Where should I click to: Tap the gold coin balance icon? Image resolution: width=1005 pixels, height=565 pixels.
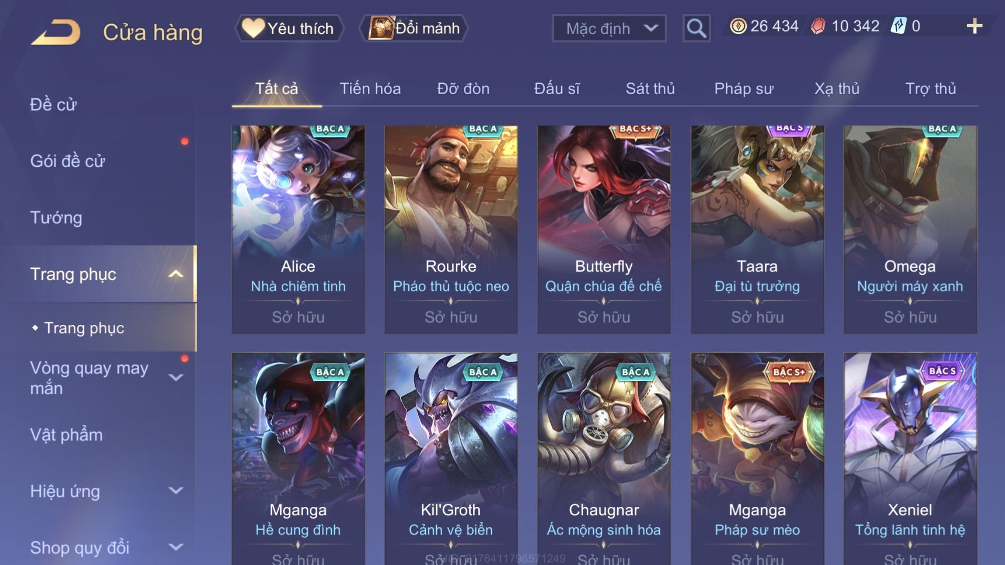(x=738, y=26)
